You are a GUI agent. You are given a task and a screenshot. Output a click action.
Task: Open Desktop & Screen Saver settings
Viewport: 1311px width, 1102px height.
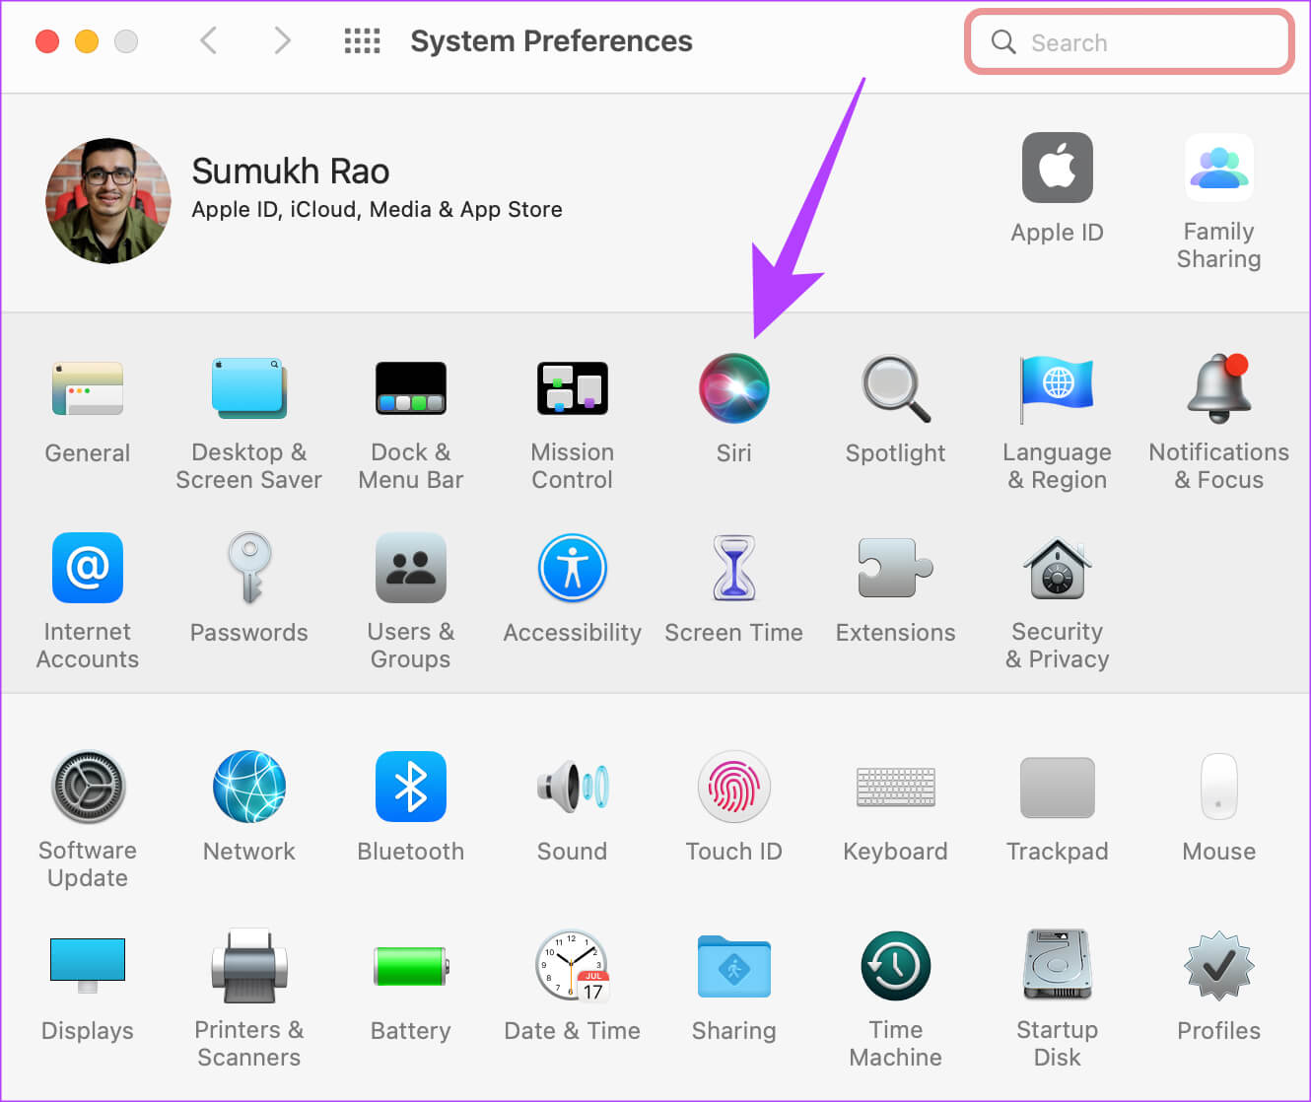pos(249,388)
